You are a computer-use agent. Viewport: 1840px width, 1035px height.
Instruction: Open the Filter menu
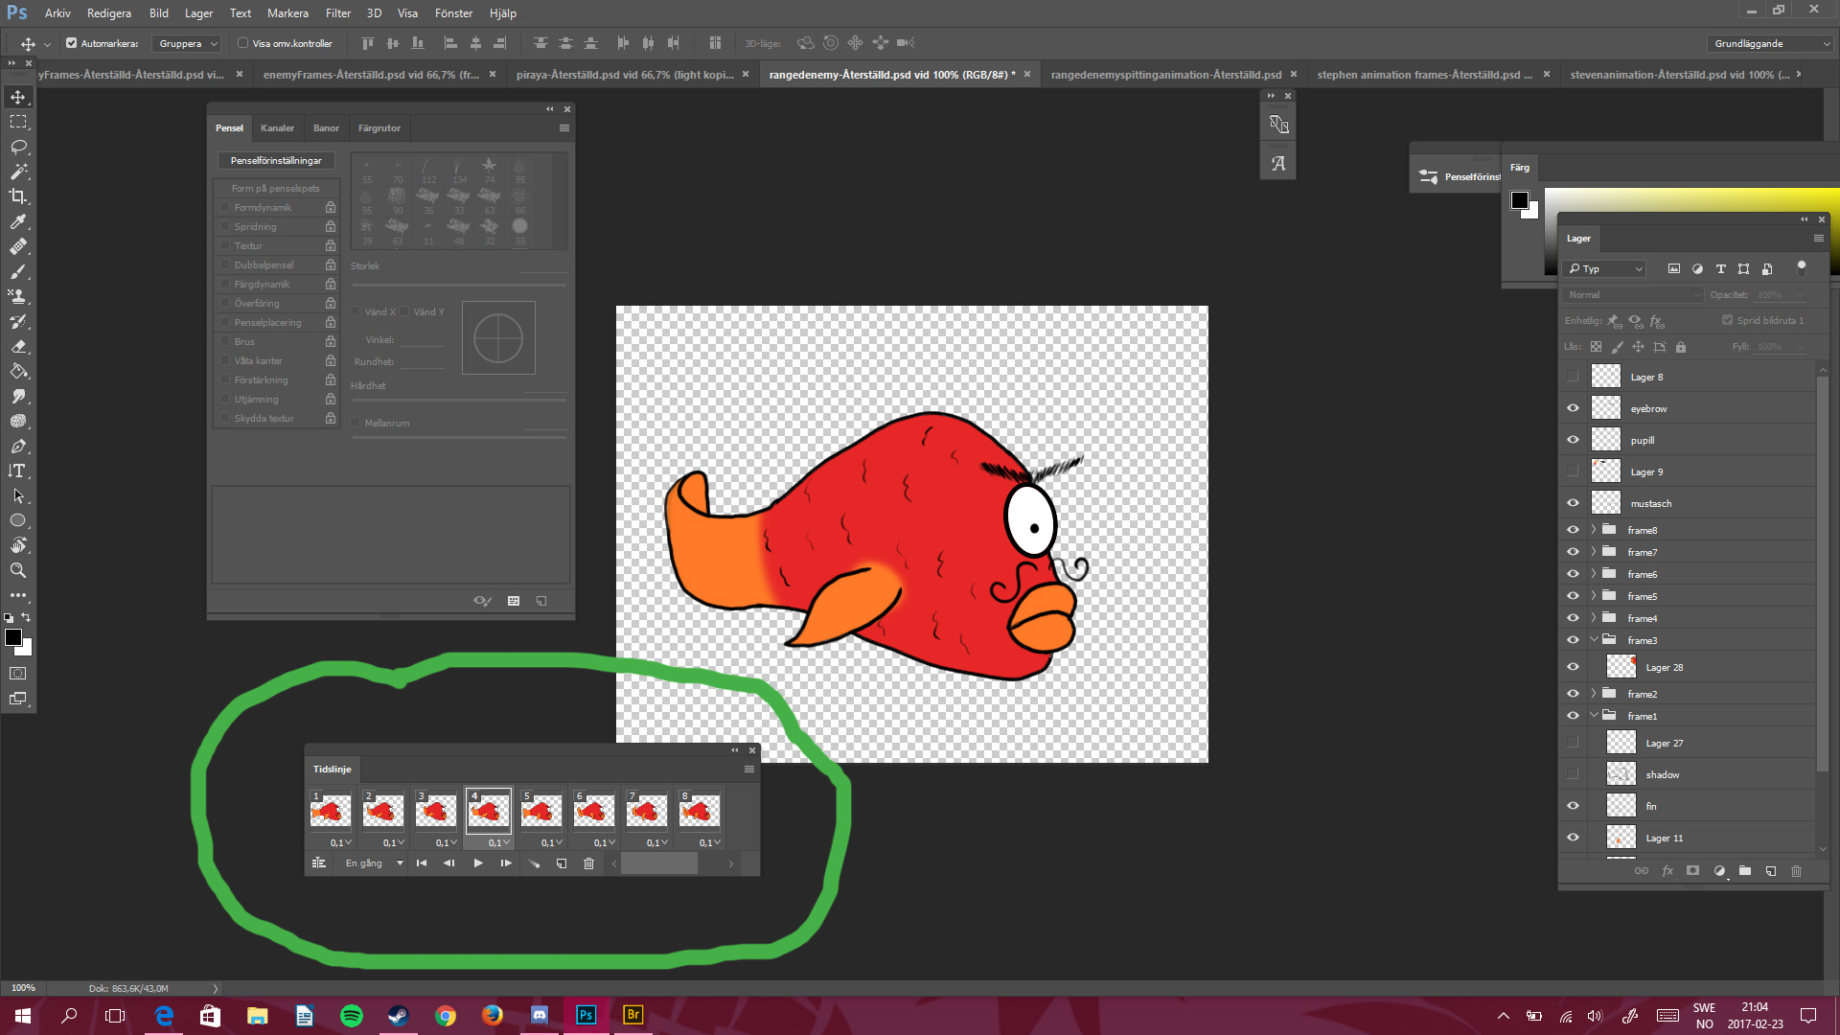click(337, 13)
